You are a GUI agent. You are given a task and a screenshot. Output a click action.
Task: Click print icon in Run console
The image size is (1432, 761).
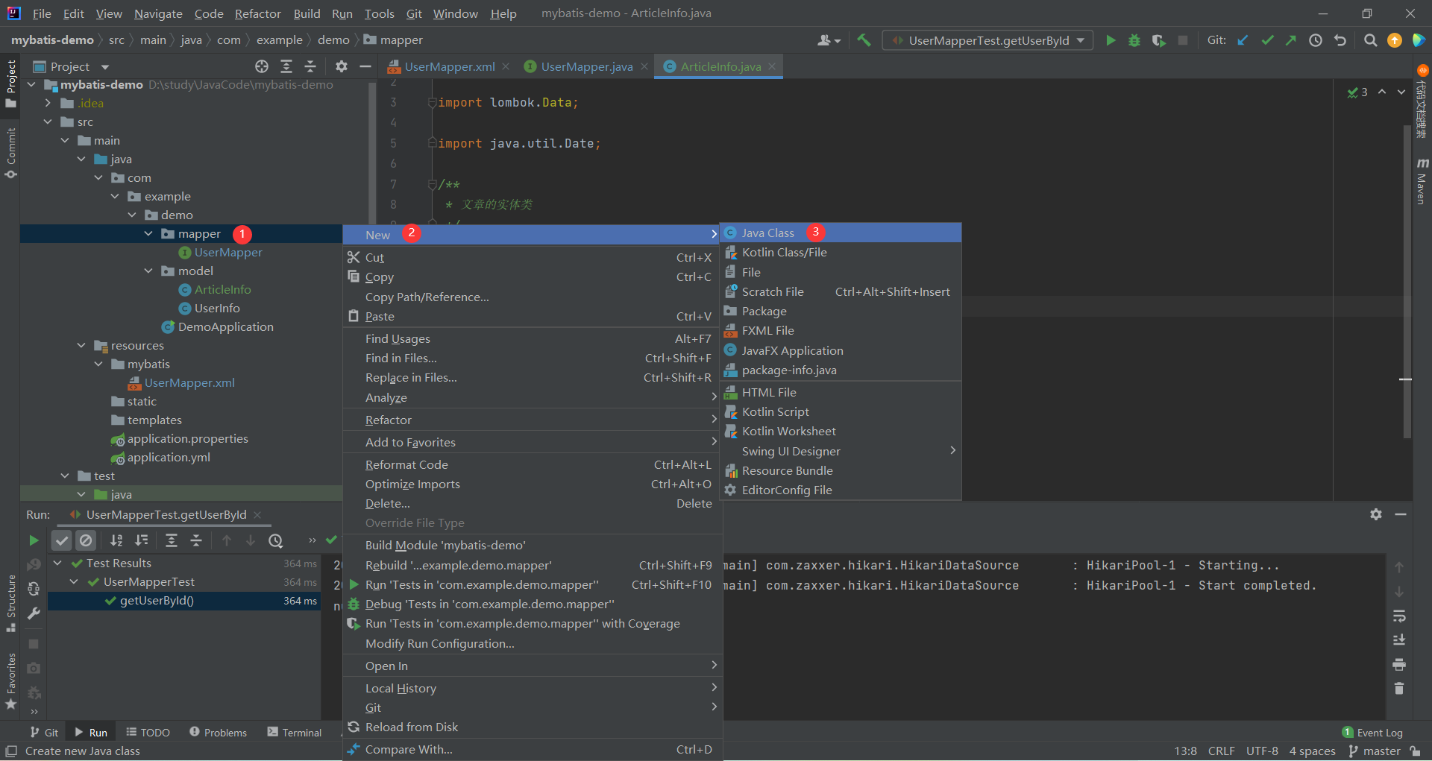tap(1399, 664)
